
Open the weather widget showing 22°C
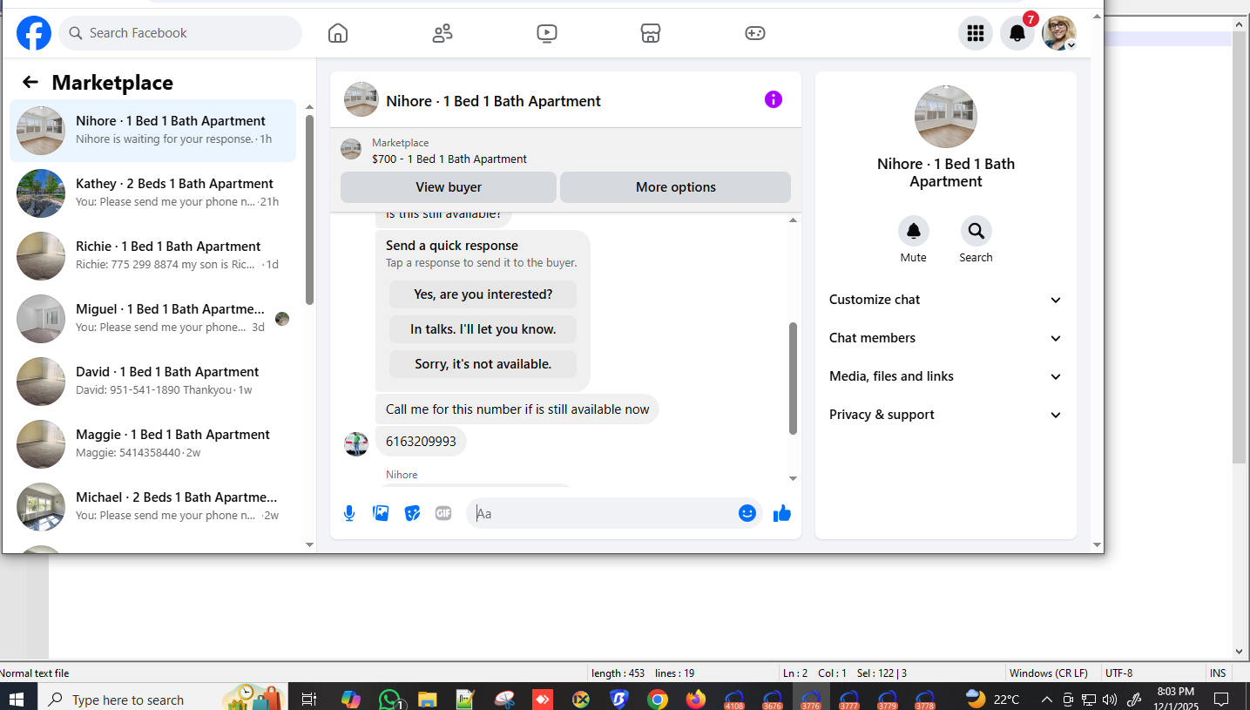pos(993,699)
